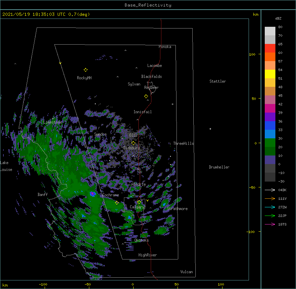Click yellow arrowhead marker northwest of RockyMH

pyautogui.click(x=60, y=63)
